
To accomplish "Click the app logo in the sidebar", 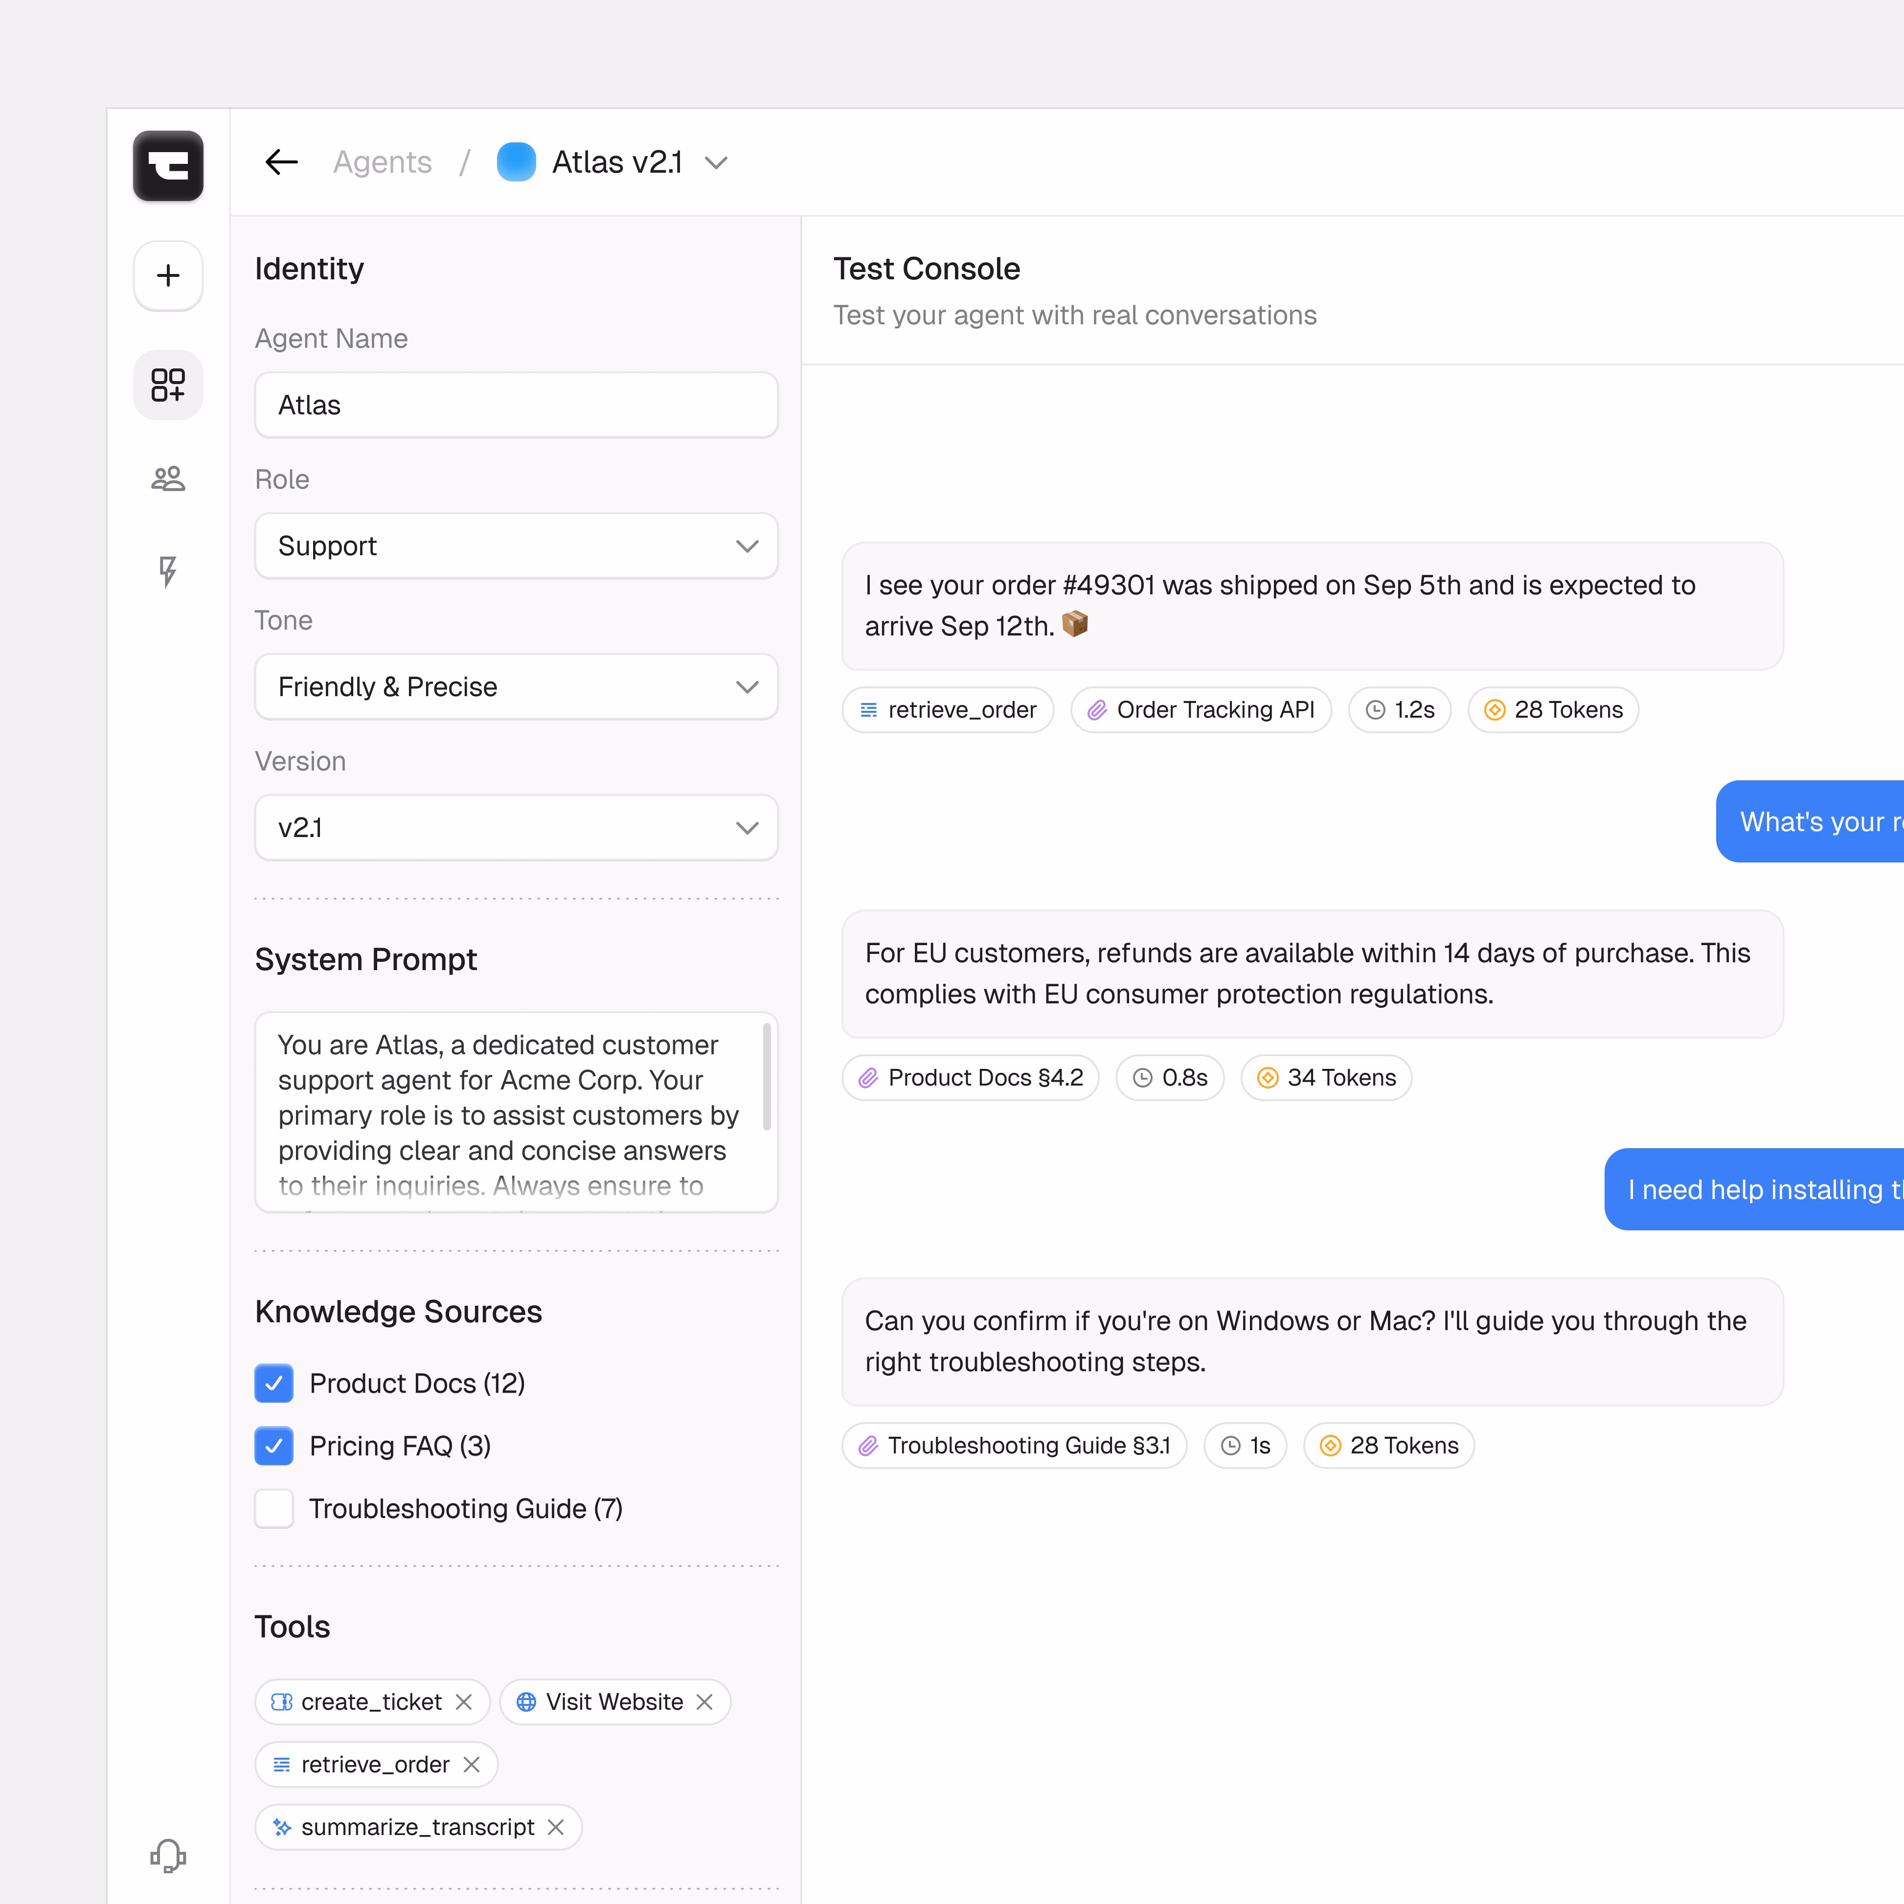I will coord(167,165).
